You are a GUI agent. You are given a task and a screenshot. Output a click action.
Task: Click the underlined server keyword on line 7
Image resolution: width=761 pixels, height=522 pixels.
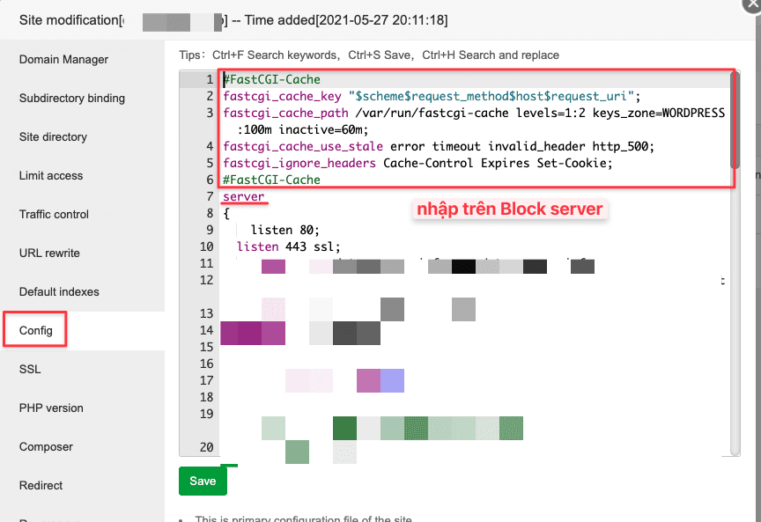tap(244, 196)
